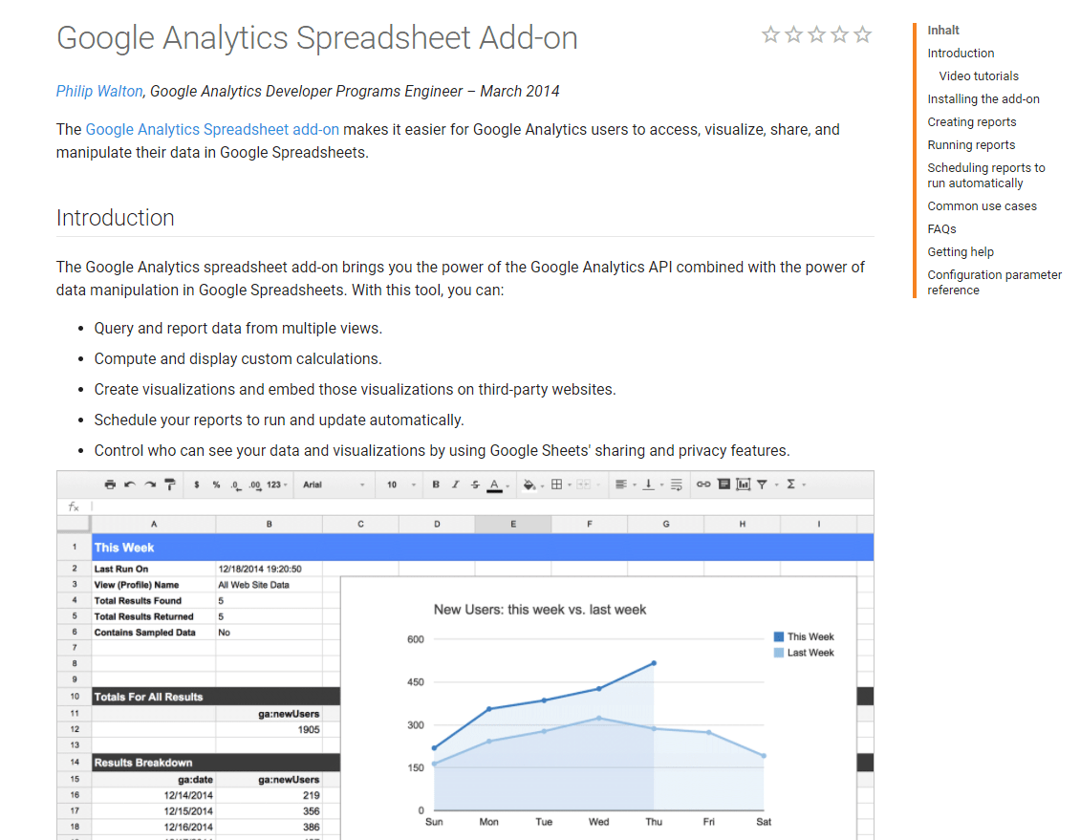Viewport: 1080px width, 840px height.
Task: Create a filter with the filter icon
Action: 765,485
